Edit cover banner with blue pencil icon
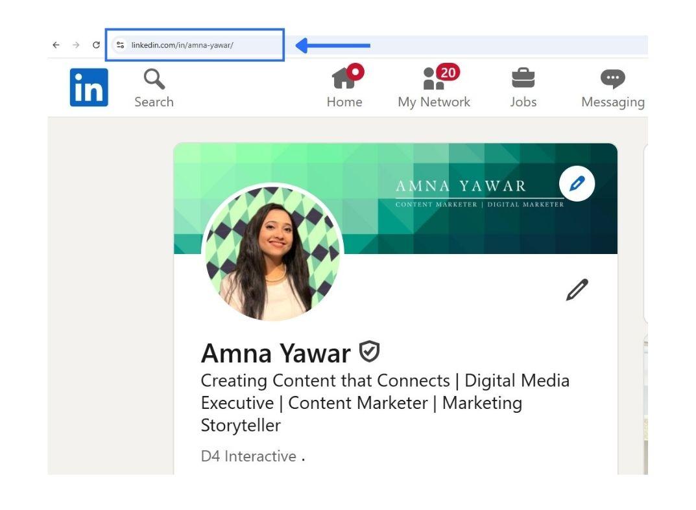Screen dimensions: 696x510 [577, 183]
